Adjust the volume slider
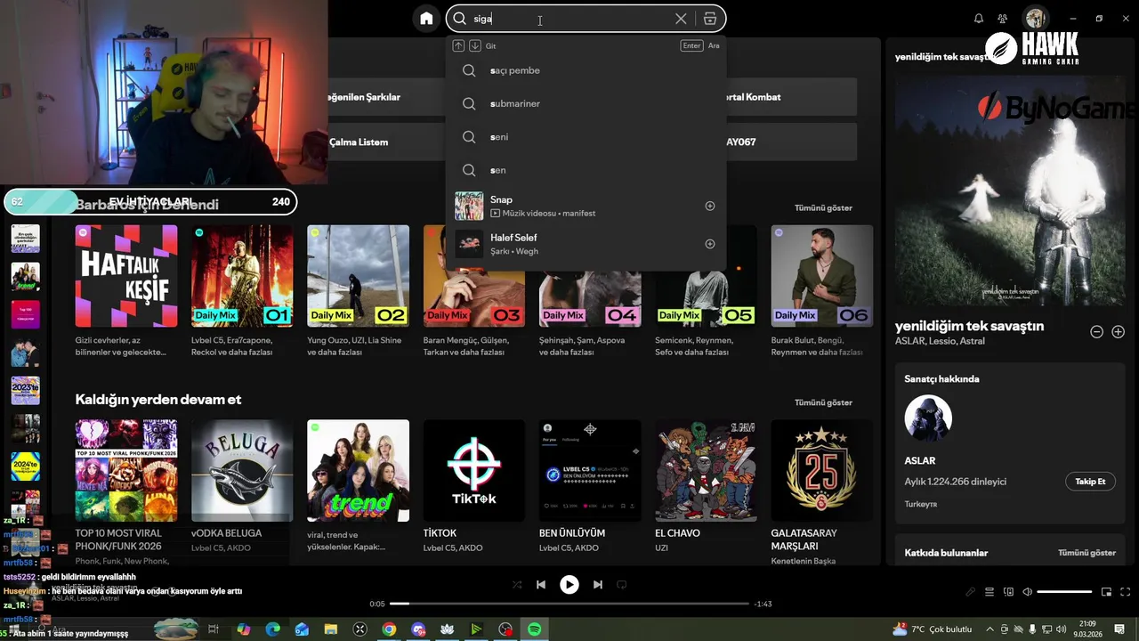1139x641 pixels. pos(1064,592)
